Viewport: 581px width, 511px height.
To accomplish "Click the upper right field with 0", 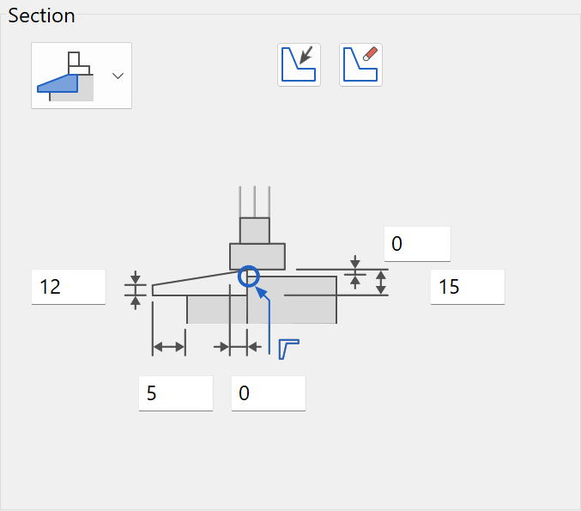I will (417, 244).
